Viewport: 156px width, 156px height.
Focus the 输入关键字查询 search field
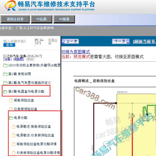pyautogui.click(x=14, y=41)
